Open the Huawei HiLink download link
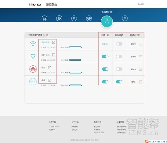 [x=54, y=127]
